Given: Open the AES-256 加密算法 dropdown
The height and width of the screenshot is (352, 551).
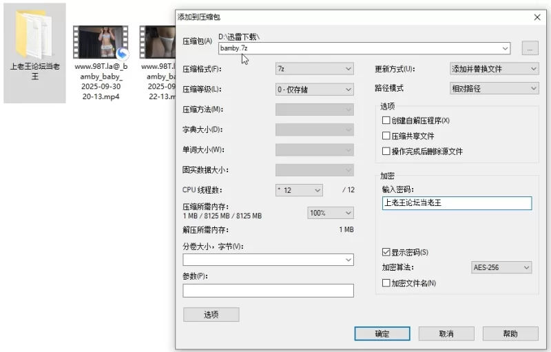Looking at the screenshot, I should (501, 267).
